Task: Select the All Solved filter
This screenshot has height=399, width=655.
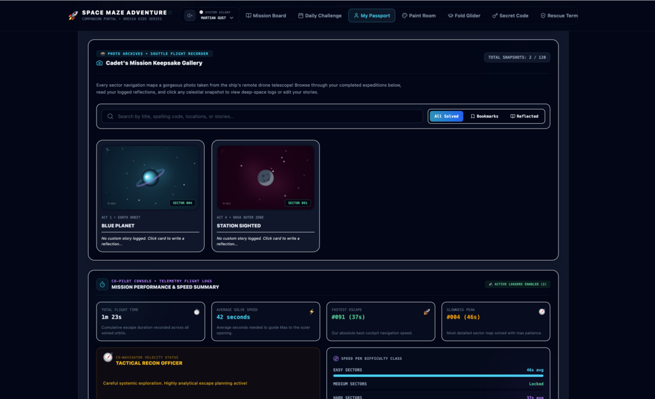Action: click(x=446, y=116)
